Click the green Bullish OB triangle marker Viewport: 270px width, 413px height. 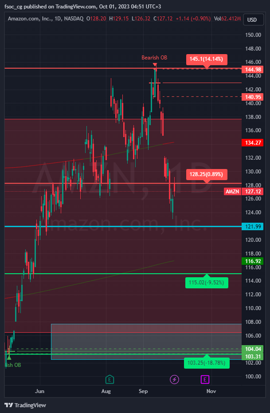click(x=9, y=357)
